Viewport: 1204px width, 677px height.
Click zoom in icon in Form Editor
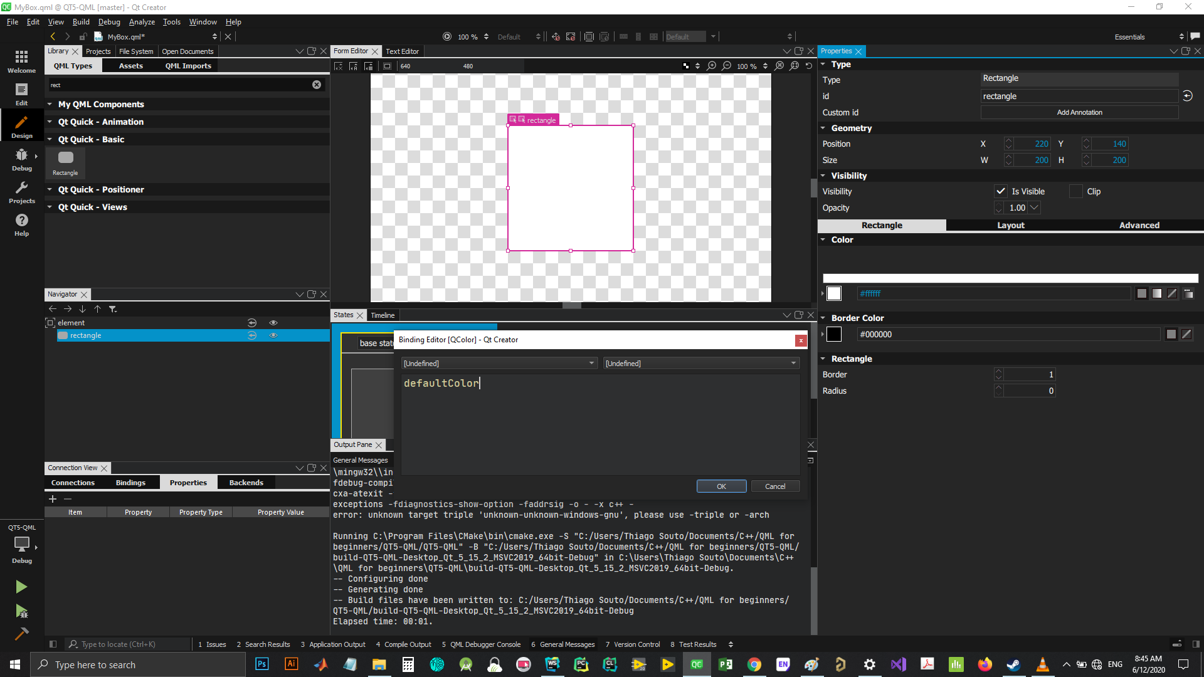(712, 66)
